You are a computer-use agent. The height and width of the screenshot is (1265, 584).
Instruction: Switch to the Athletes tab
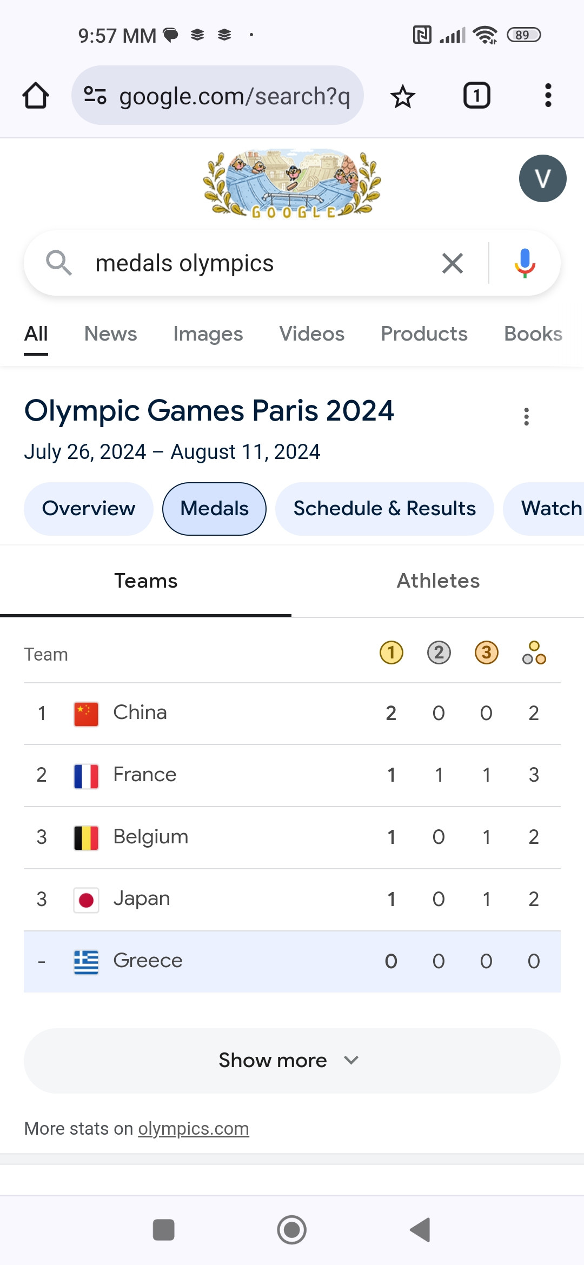438,581
